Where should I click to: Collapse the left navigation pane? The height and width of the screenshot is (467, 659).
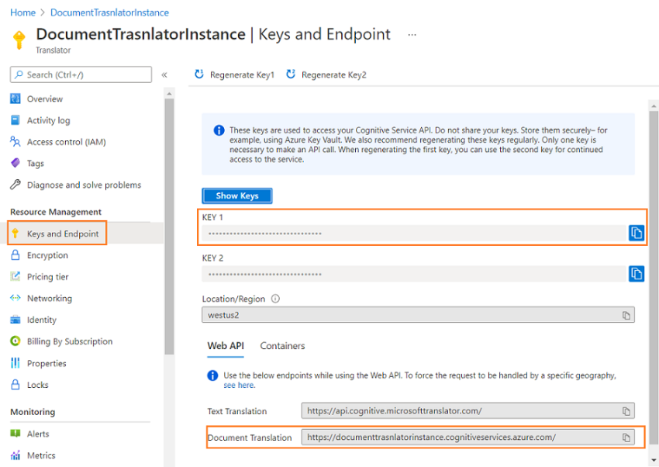coord(165,74)
